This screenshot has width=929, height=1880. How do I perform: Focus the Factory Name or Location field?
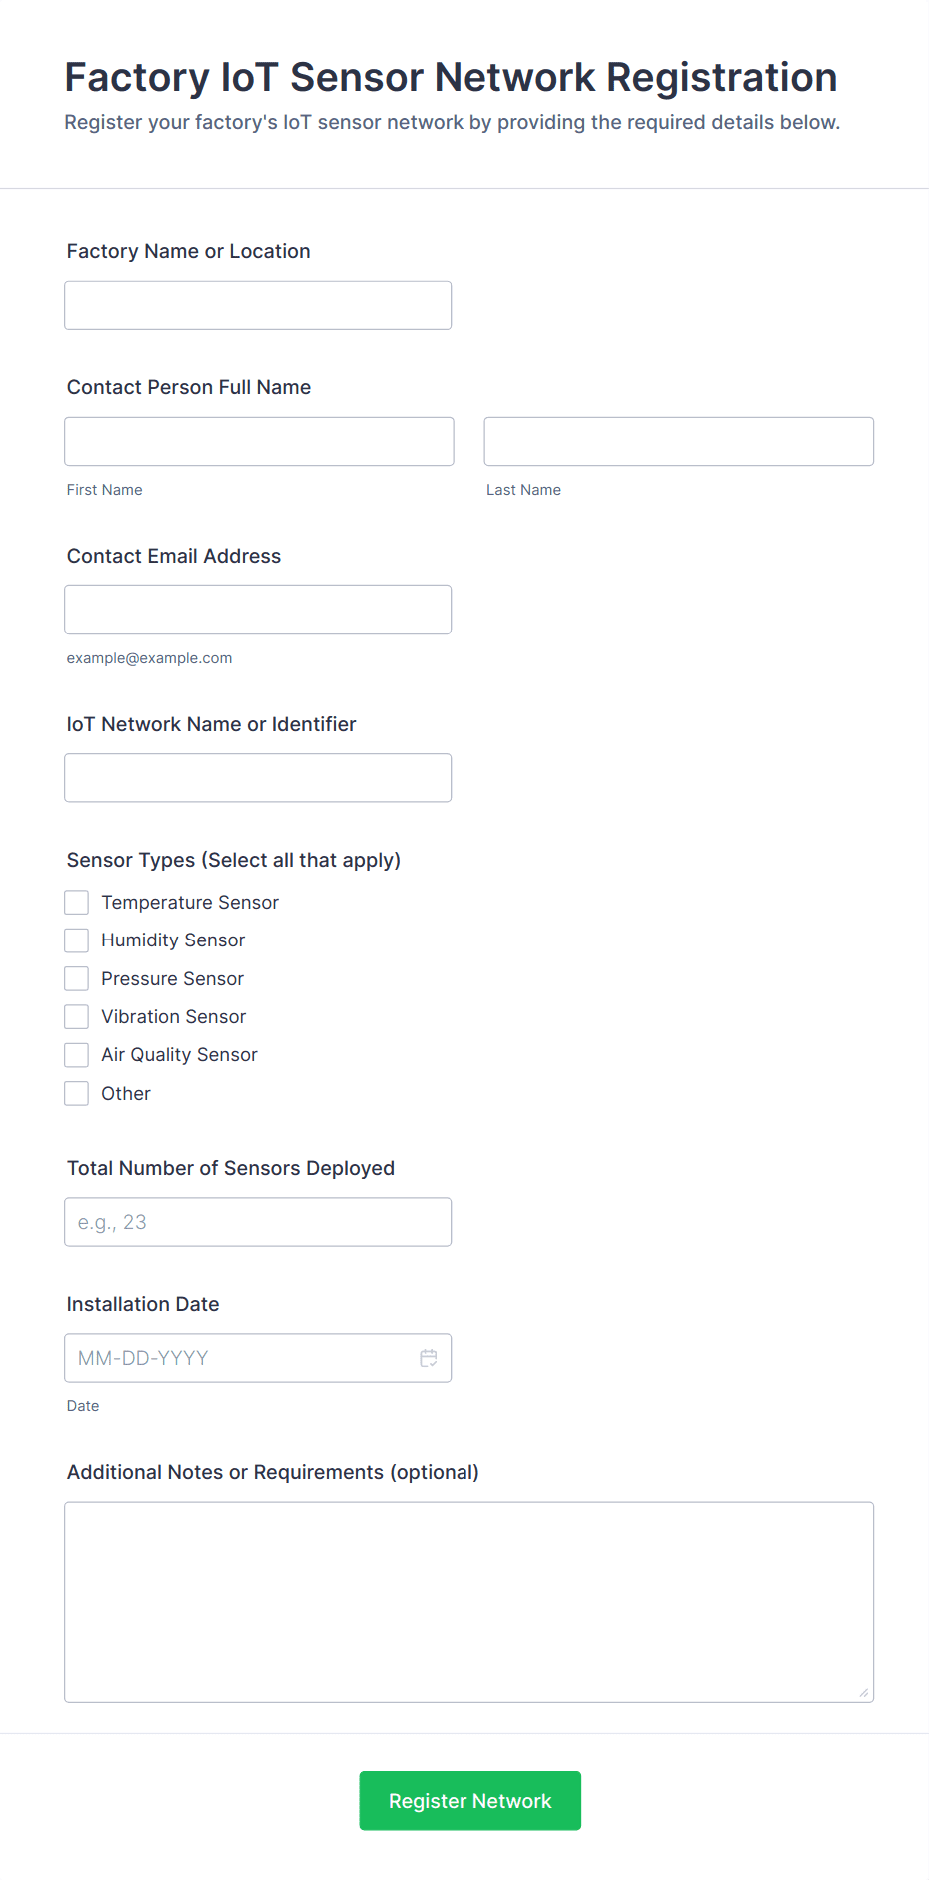(x=258, y=305)
